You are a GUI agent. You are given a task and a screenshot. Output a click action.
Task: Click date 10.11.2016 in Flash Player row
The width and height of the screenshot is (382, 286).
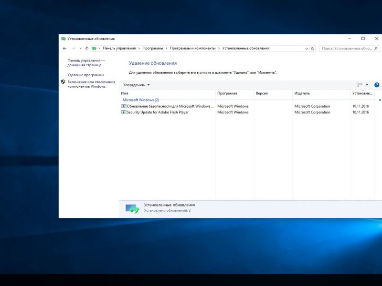pyautogui.click(x=361, y=112)
